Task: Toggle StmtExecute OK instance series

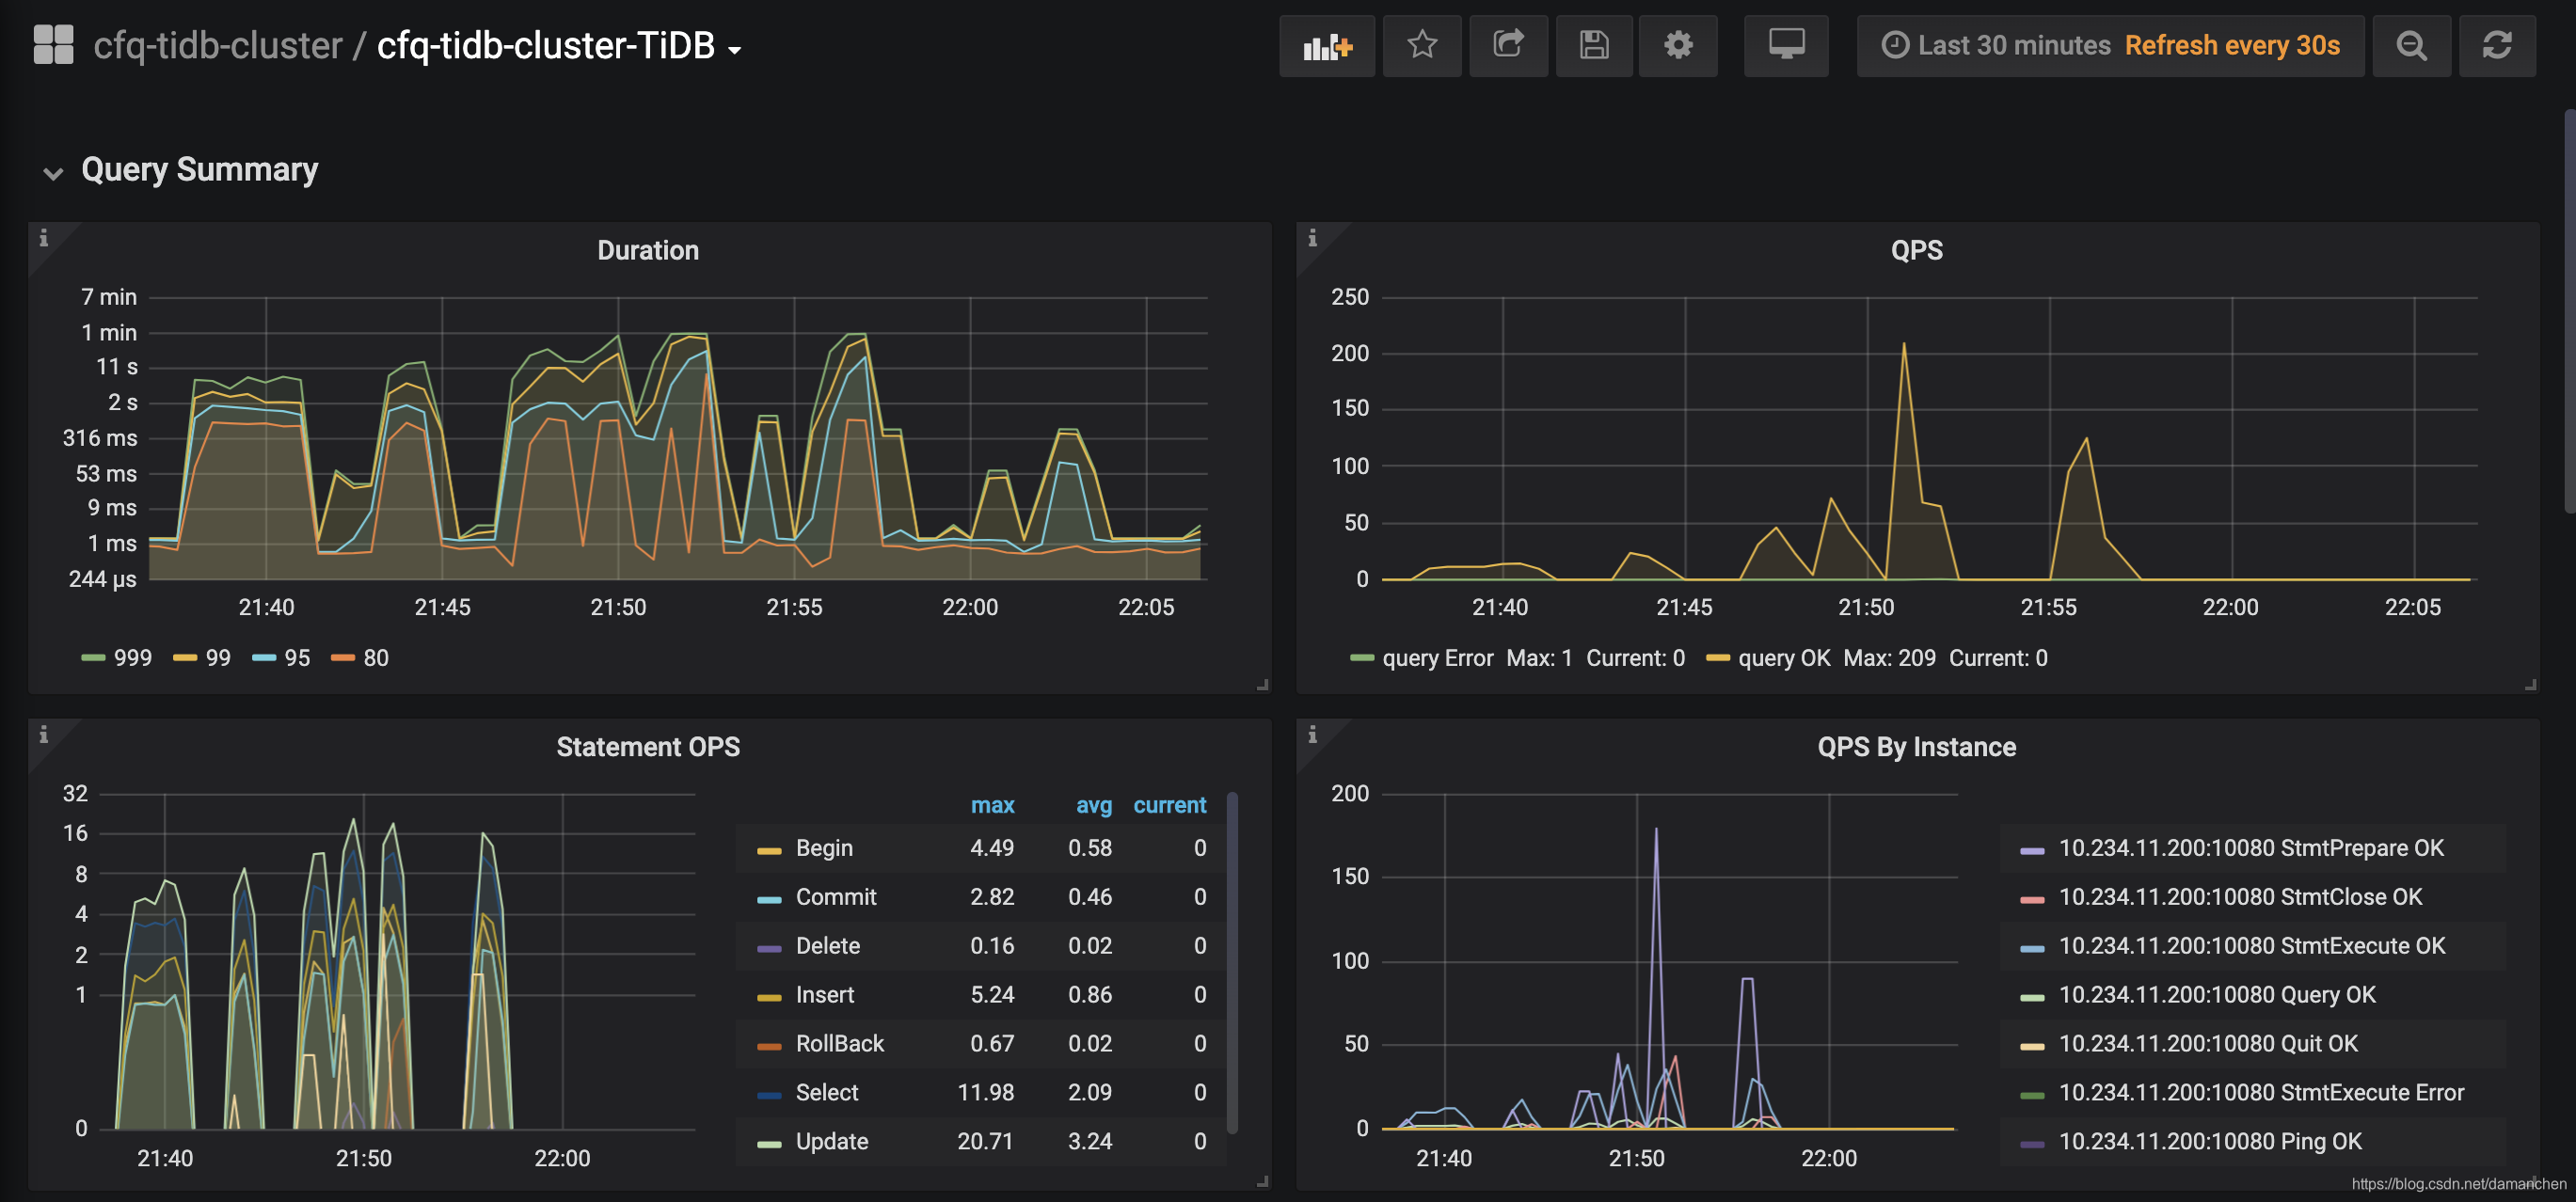Action: [2252, 946]
